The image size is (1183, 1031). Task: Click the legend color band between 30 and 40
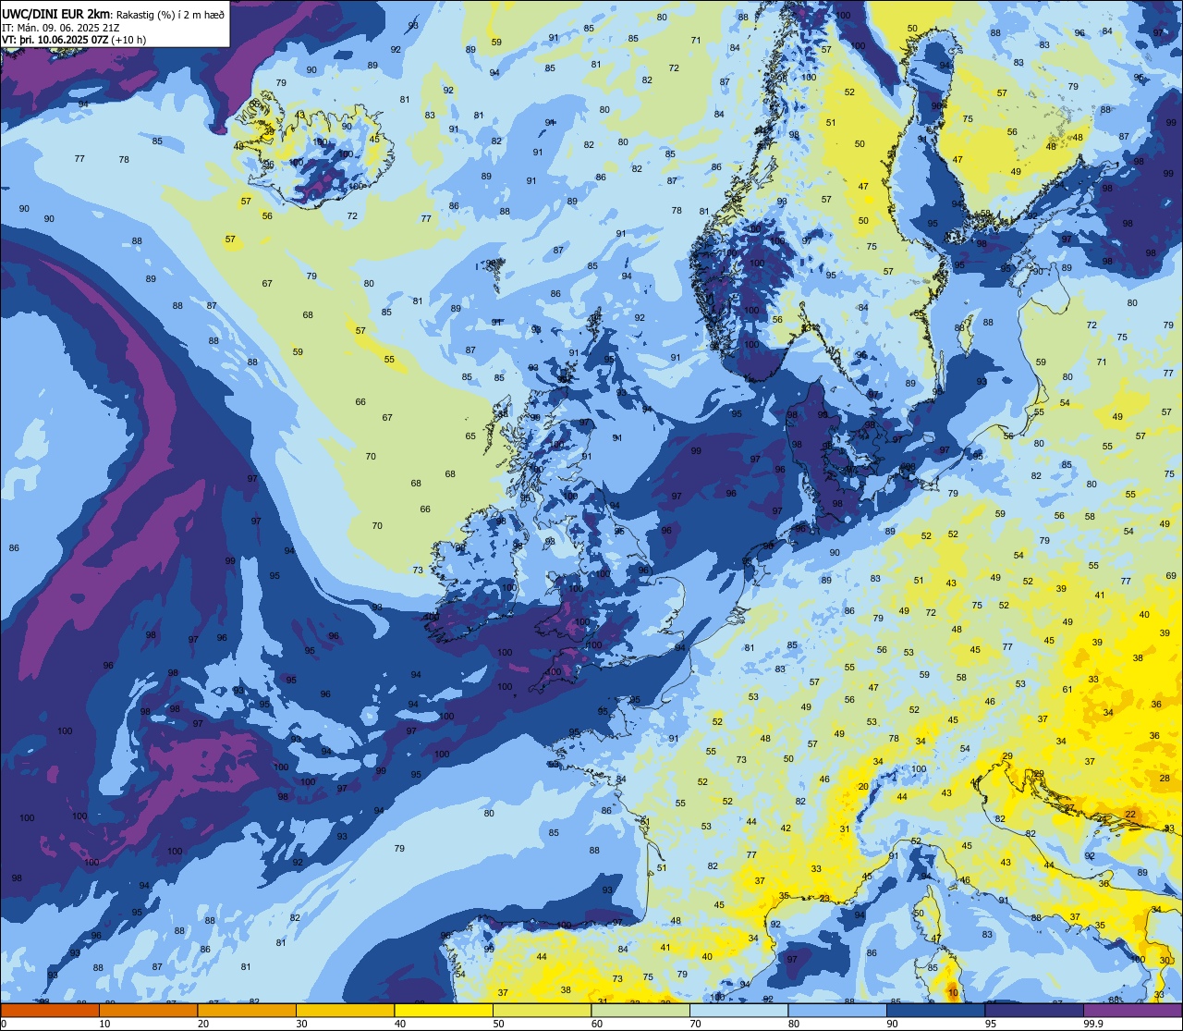pos(345,1010)
